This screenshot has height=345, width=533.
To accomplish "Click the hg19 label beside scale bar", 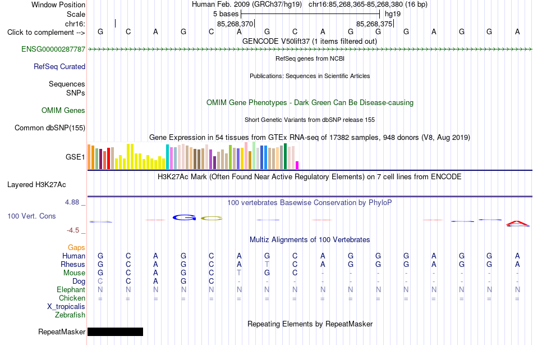I will pyautogui.click(x=393, y=14).
